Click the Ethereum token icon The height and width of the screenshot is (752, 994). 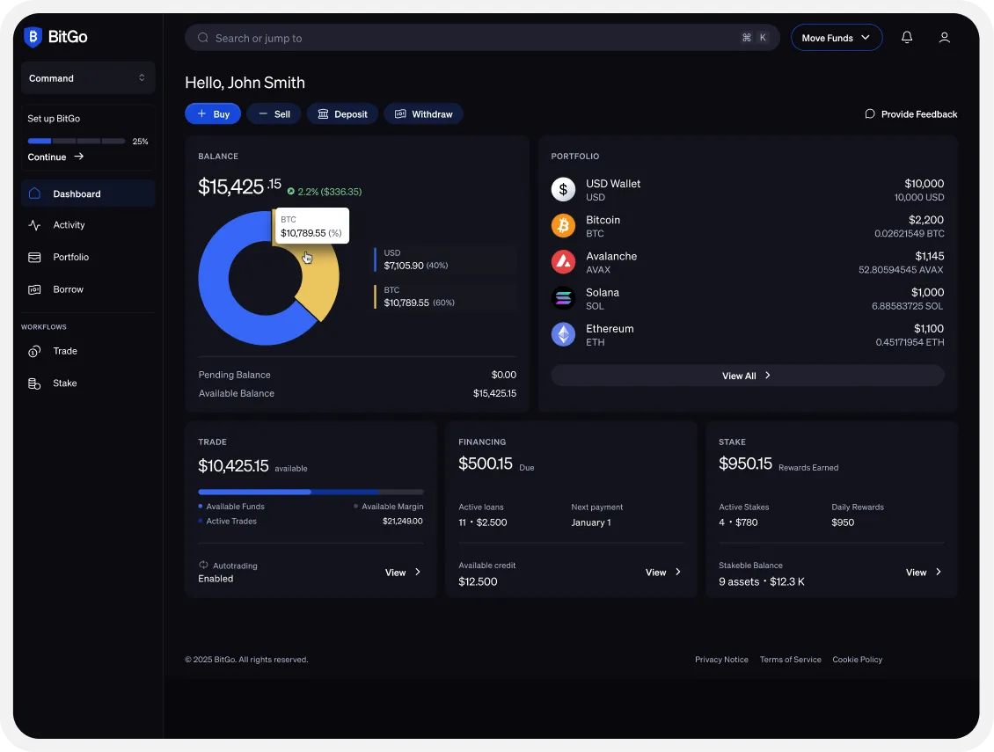pyautogui.click(x=563, y=334)
